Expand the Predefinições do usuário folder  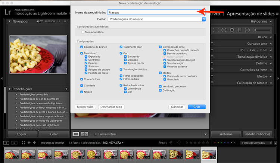[x=16, y=95]
